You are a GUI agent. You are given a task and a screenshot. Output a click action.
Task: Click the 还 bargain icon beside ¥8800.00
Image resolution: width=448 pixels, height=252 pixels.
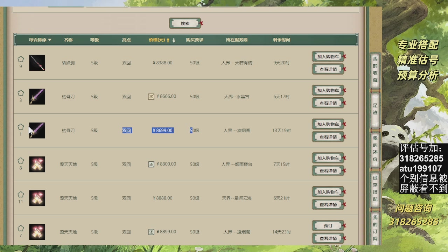pyautogui.click(x=151, y=164)
